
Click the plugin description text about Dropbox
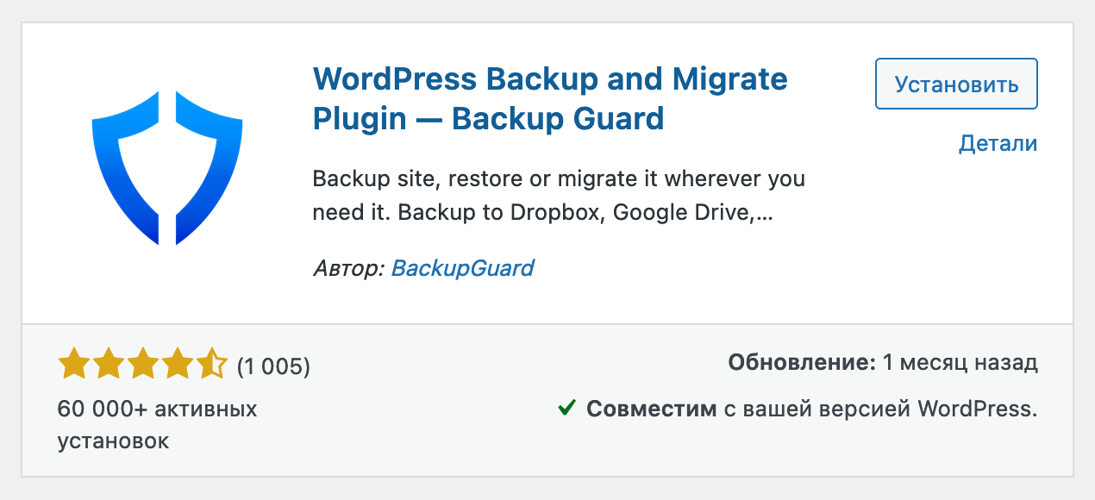click(559, 197)
